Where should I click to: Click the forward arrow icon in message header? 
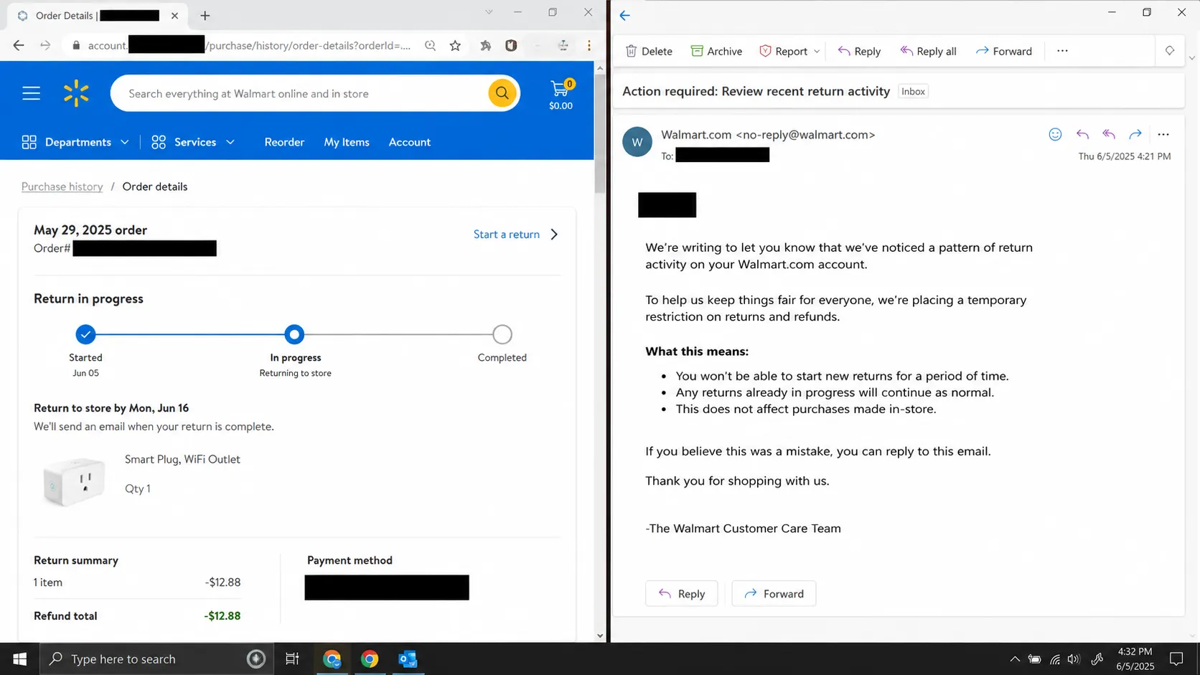coord(1135,134)
